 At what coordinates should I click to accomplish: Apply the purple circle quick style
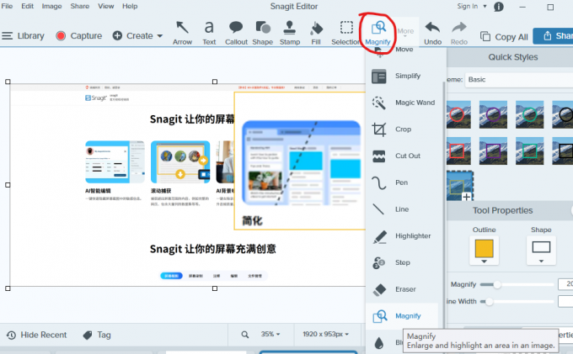tap(493, 114)
